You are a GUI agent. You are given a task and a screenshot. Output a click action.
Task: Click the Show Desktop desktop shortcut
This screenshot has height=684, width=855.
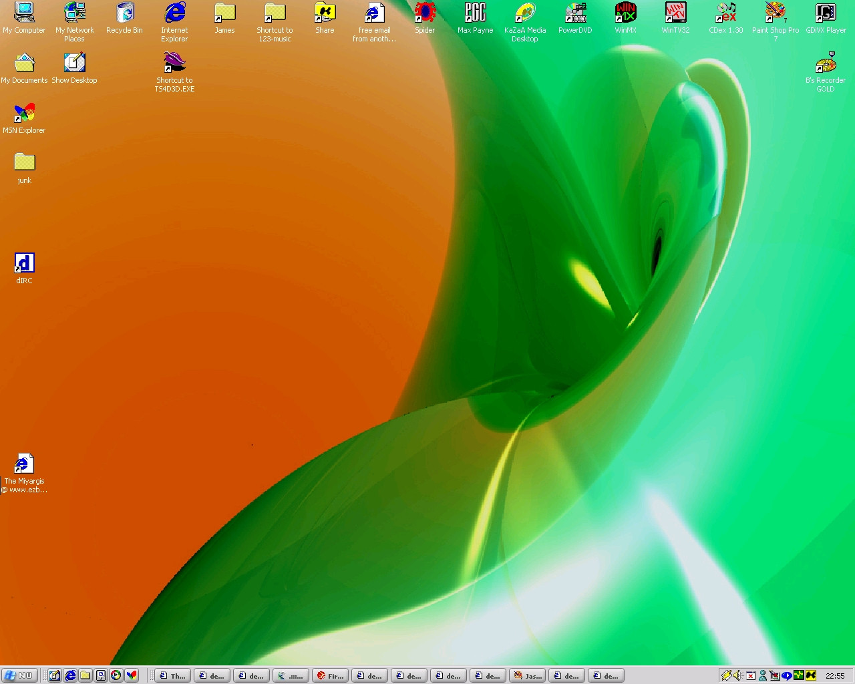coord(74,68)
